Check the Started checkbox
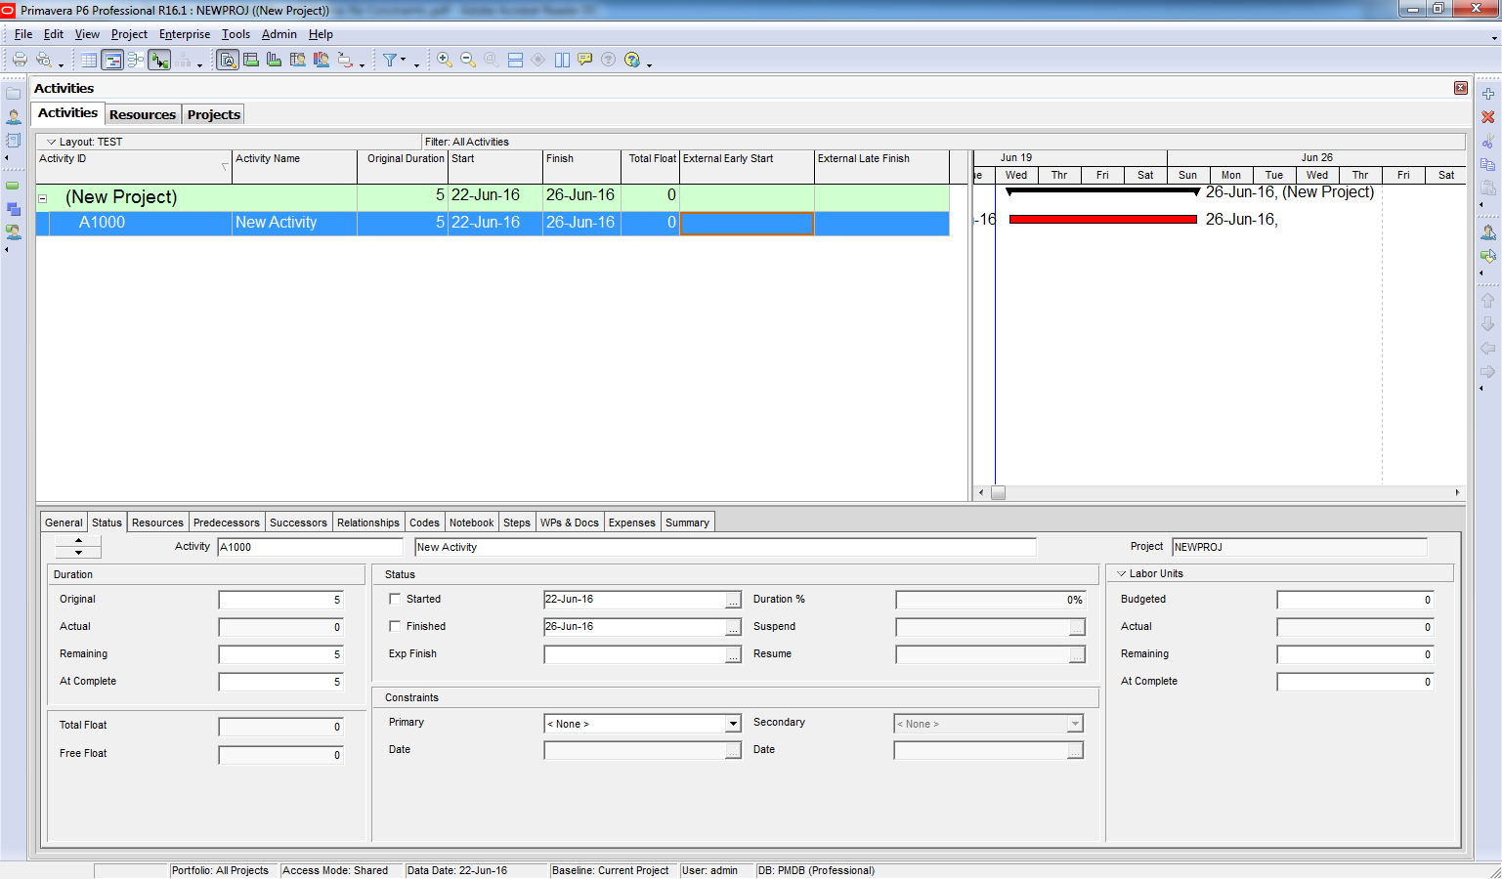 (x=395, y=599)
